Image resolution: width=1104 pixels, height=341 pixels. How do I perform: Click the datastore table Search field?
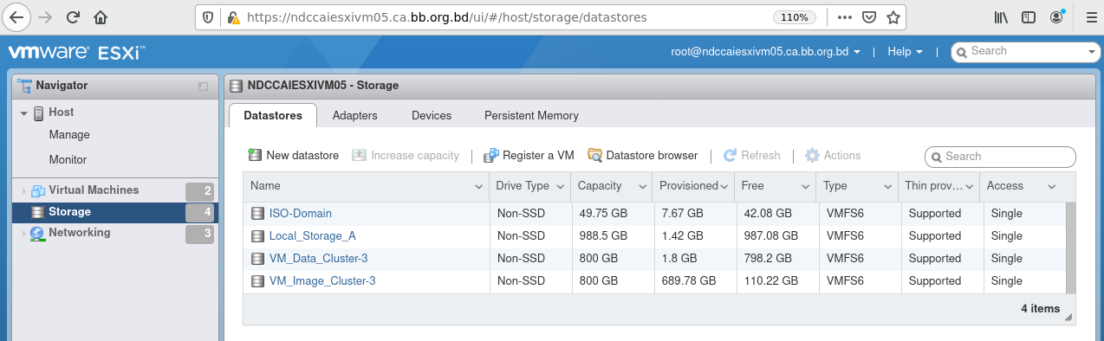tap(1000, 157)
